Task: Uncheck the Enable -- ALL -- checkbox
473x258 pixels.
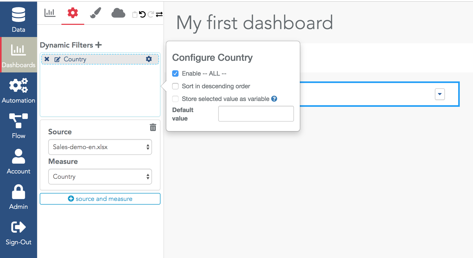Action: click(x=175, y=73)
